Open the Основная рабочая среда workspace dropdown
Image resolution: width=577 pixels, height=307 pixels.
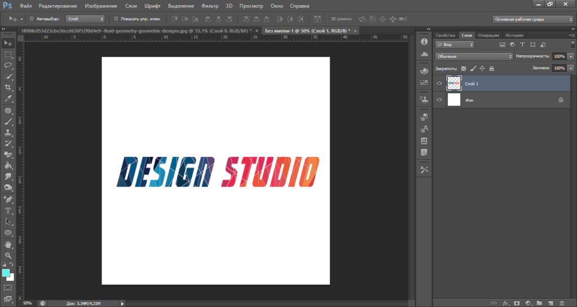533,19
